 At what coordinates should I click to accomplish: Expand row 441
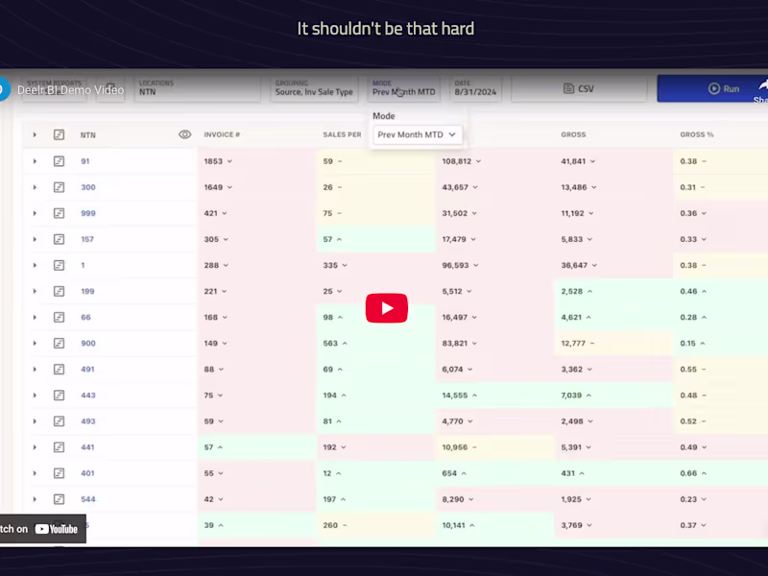(35, 446)
